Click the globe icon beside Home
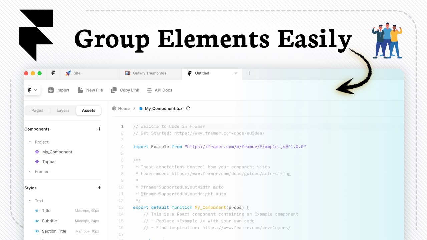This screenshot has width=427, height=240. coord(114,108)
